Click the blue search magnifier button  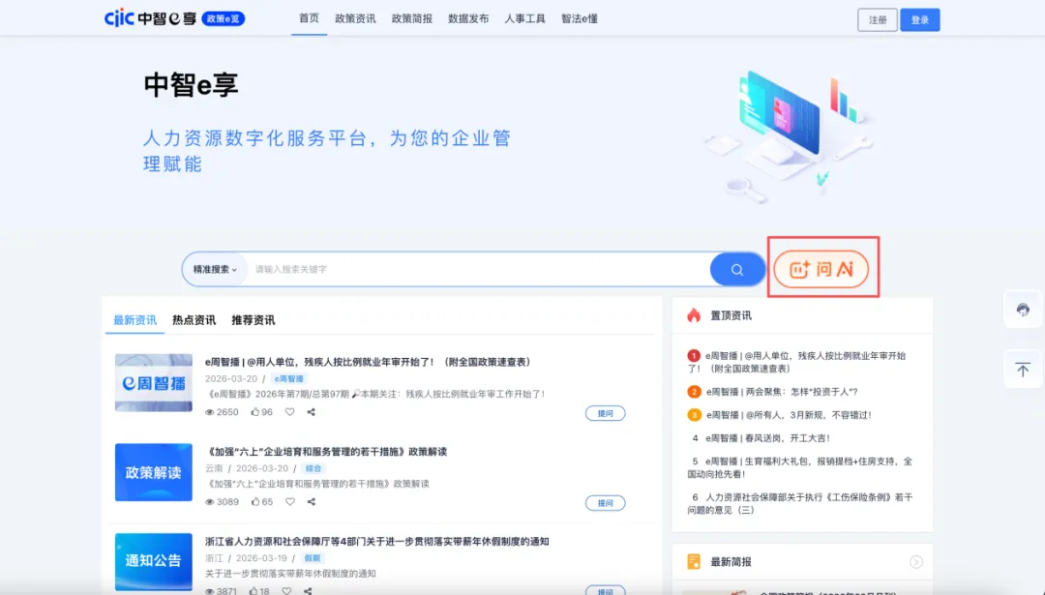(737, 269)
